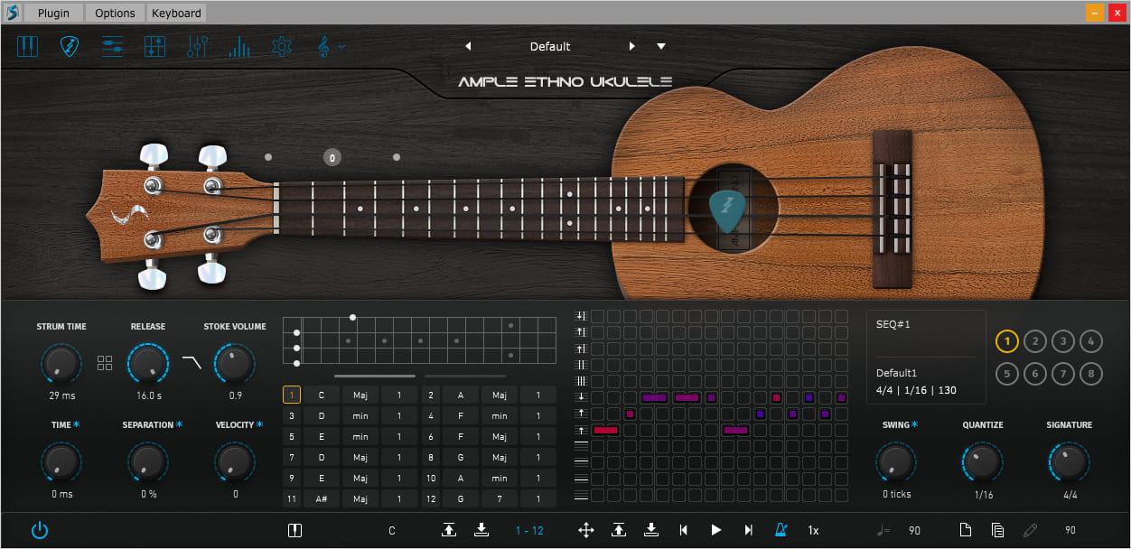Click the key C label in bottom bar
Image resolution: width=1131 pixels, height=549 pixels.
click(392, 531)
